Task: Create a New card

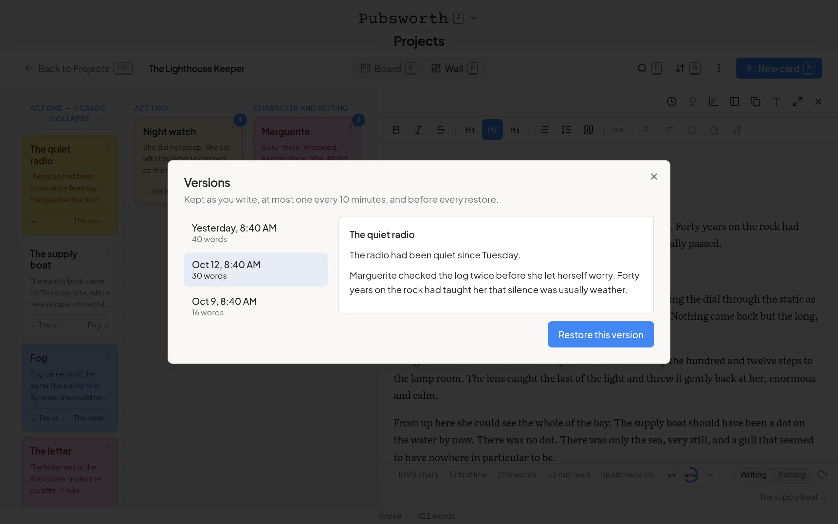Action: click(x=779, y=68)
